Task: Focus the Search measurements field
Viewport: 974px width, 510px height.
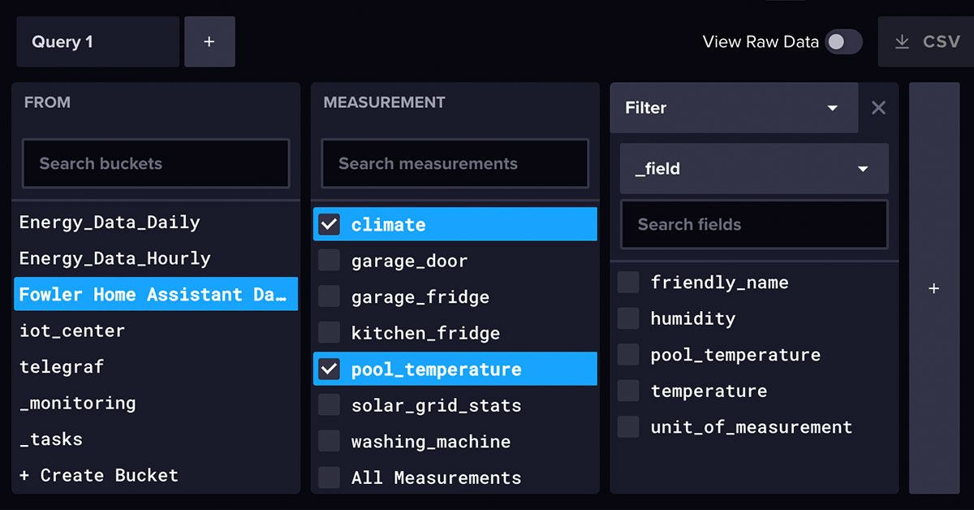Action: (x=455, y=163)
